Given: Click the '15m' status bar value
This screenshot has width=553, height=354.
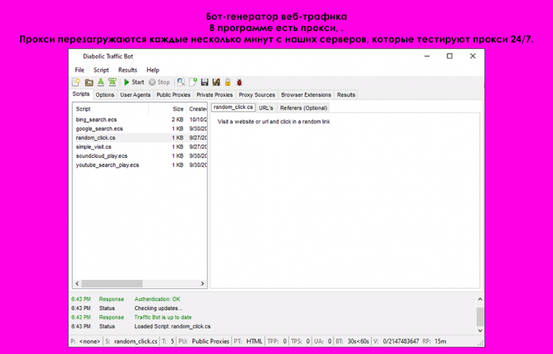Looking at the screenshot, I should pos(440,342).
